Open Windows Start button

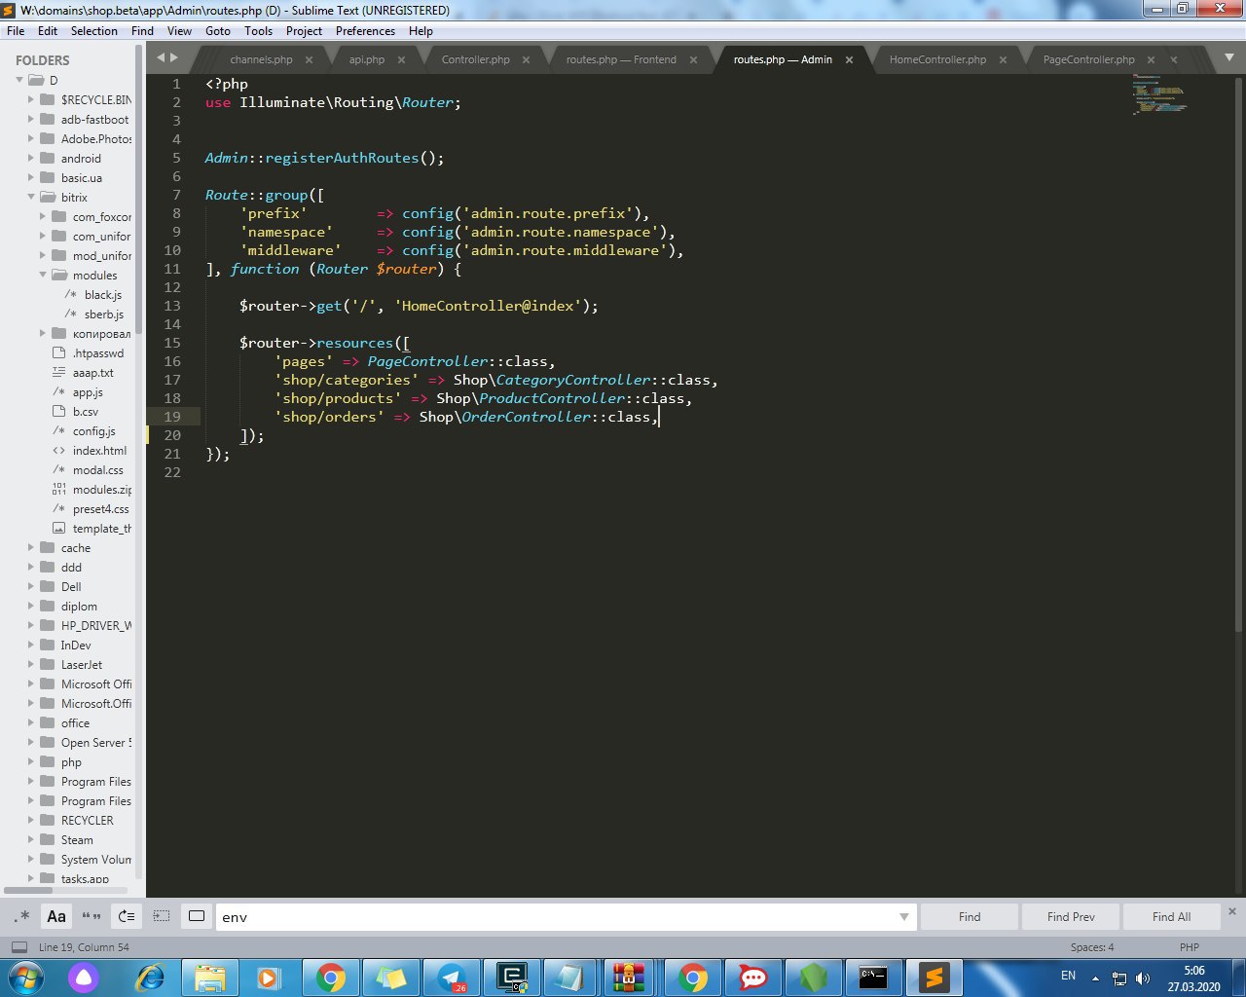point(25,977)
